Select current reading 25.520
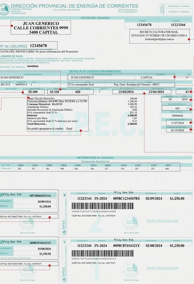Image resolution: width=194 pixels, height=284 pixels. (x=54, y=92)
